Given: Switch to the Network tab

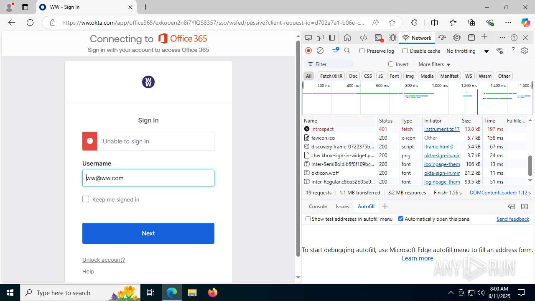Looking at the screenshot, I should click(417, 38).
